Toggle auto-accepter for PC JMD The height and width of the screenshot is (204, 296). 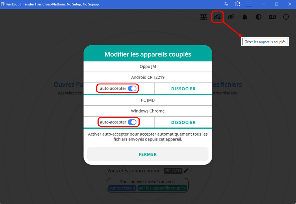(132, 122)
